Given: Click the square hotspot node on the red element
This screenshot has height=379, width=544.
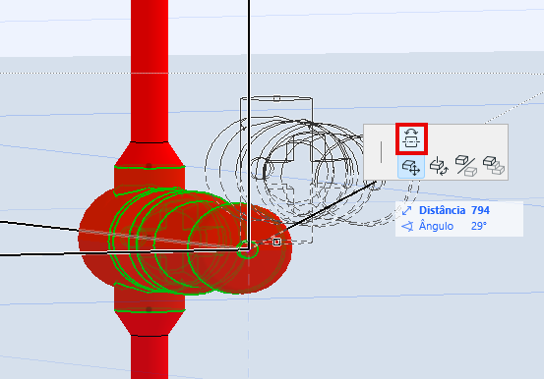Looking at the screenshot, I should tap(276, 242).
